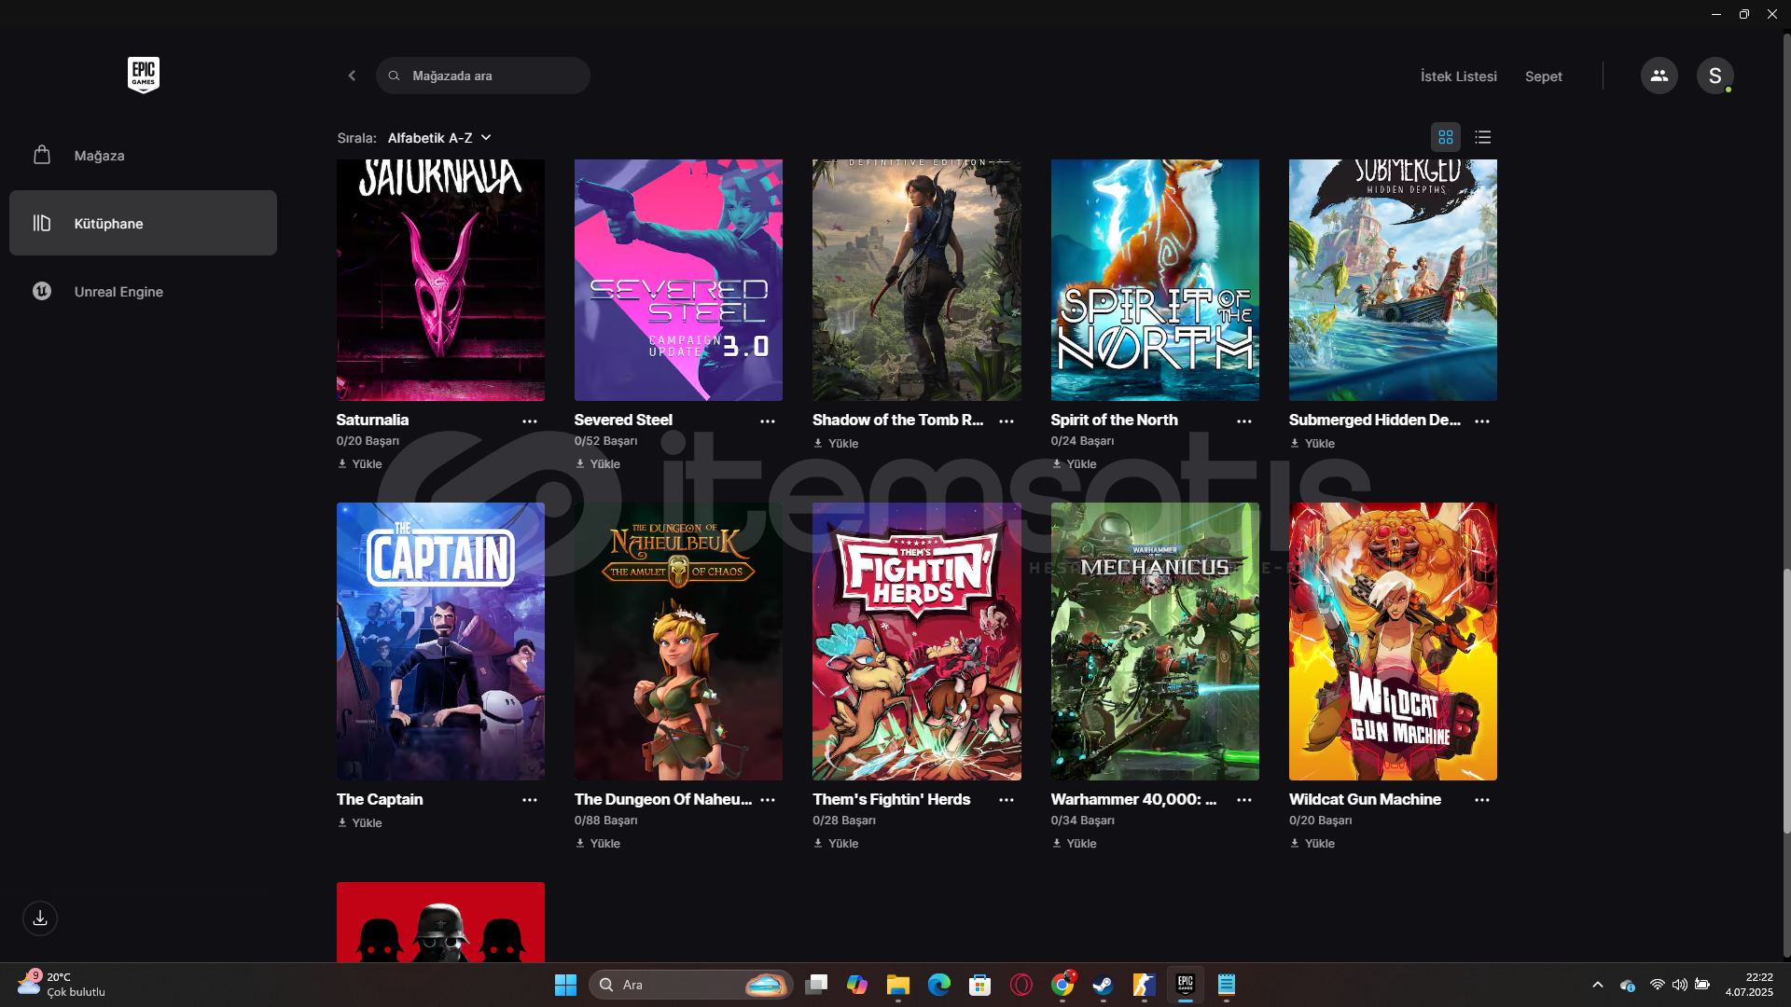Click Epic Games taskbar icon
Viewport: 1791px width, 1007px height.
pyautogui.click(x=1186, y=985)
